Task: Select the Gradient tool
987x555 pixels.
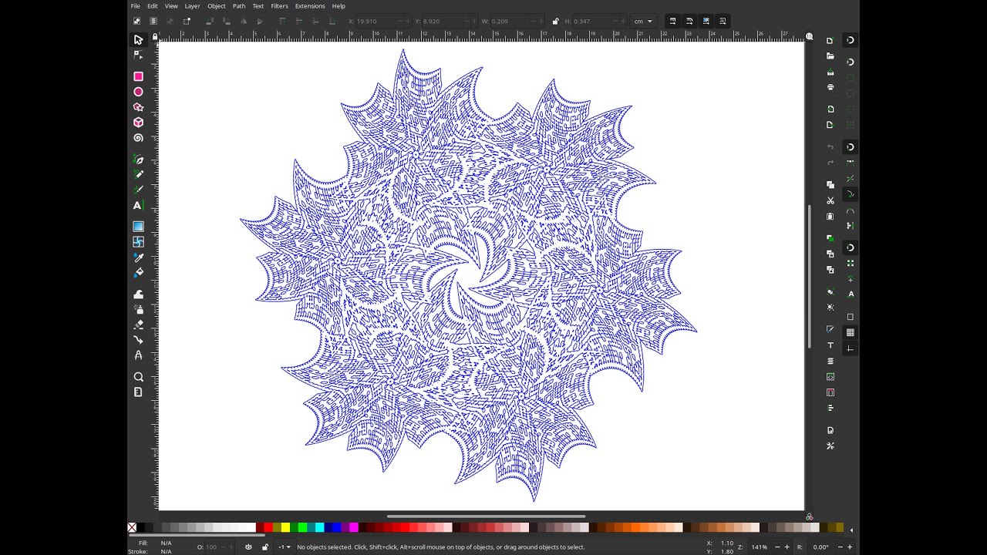Action: click(138, 227)
